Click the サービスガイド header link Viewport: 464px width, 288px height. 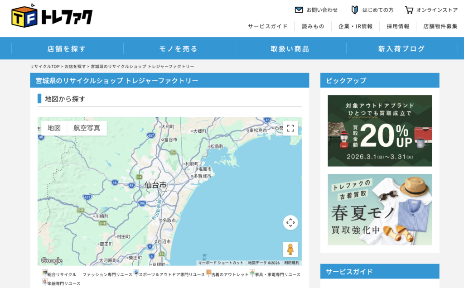point(267,26)
